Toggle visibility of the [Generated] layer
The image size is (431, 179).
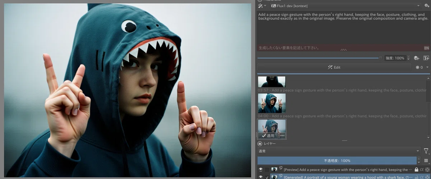pyautogui.click(x=261, y=177)
